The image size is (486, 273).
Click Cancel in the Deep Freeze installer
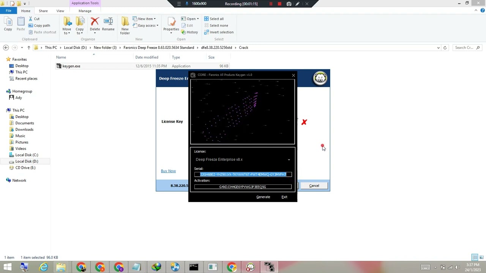coord(314,186)
